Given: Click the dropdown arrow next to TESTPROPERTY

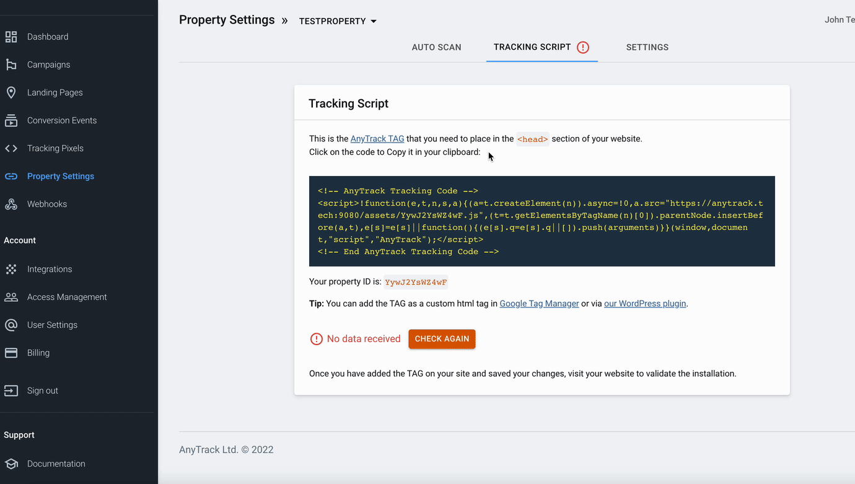Looking at the screenshot, I should click(x=374, y=21).
